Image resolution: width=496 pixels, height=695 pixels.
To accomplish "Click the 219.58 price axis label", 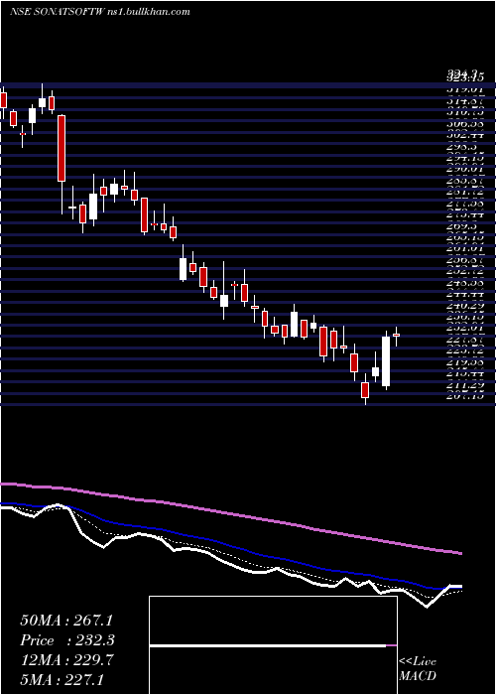I will pos(464,363).
